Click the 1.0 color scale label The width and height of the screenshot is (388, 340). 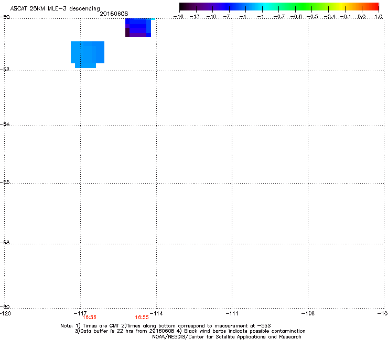click(379, 17)
